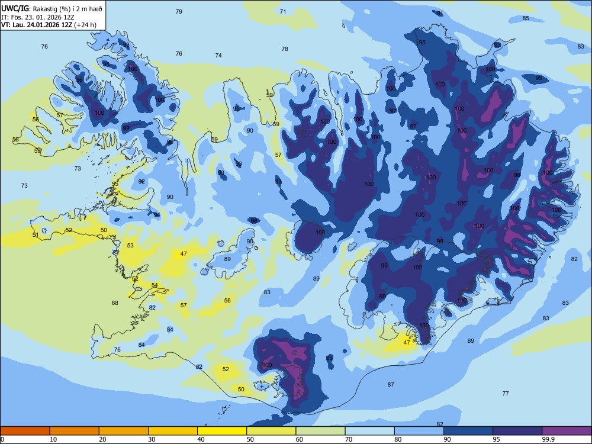Click the legend label '95'
The image size is (592, 444).
(x=496, y=439)
